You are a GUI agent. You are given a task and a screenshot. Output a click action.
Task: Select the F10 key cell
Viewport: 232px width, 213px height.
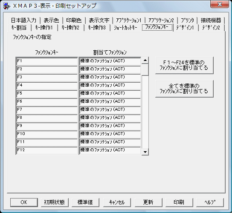(x=47, y=134)
